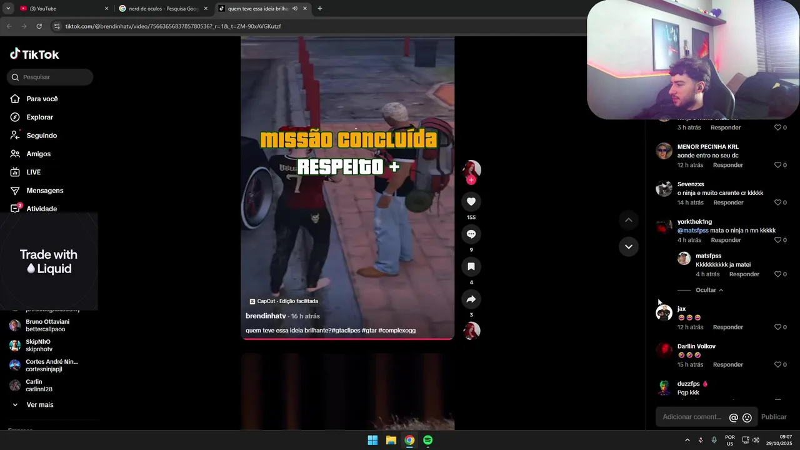The width and height of the screenshot is (800, 450).
Task: Open brendinhatv profile name
Action: [266, 316]
